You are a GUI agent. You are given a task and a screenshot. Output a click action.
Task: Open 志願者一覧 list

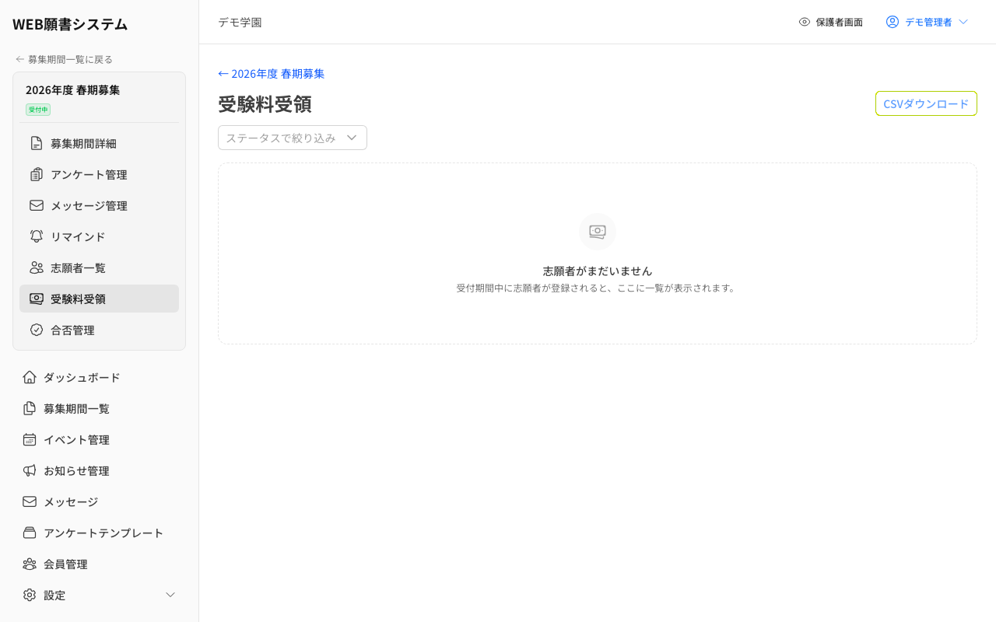[x=100, y=267]
